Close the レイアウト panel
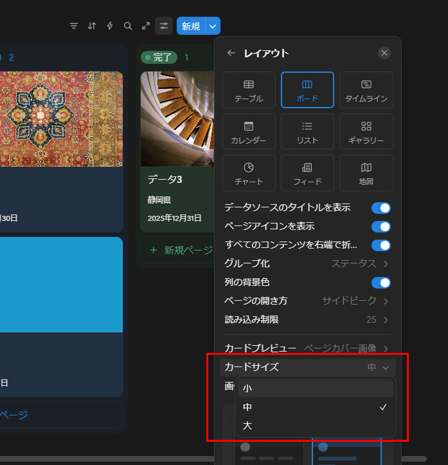 [384, 53]
